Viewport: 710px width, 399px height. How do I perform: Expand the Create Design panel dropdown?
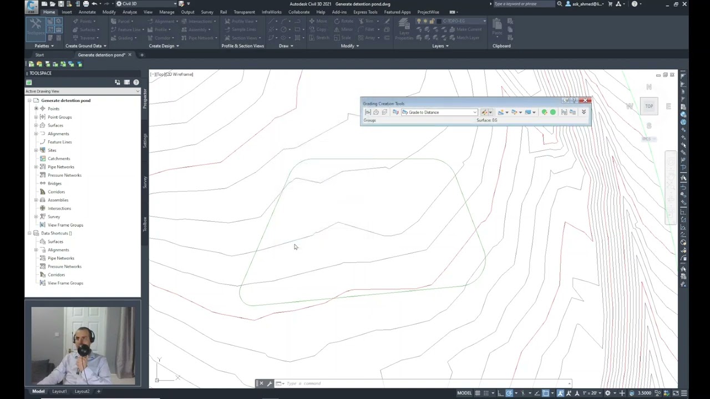[x=164, y=46]
